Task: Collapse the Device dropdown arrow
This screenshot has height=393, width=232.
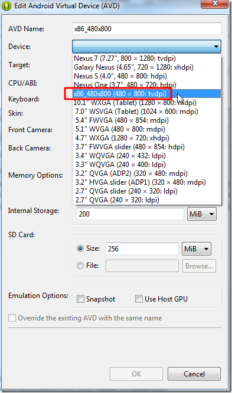Action: click(x=216, y=47)
